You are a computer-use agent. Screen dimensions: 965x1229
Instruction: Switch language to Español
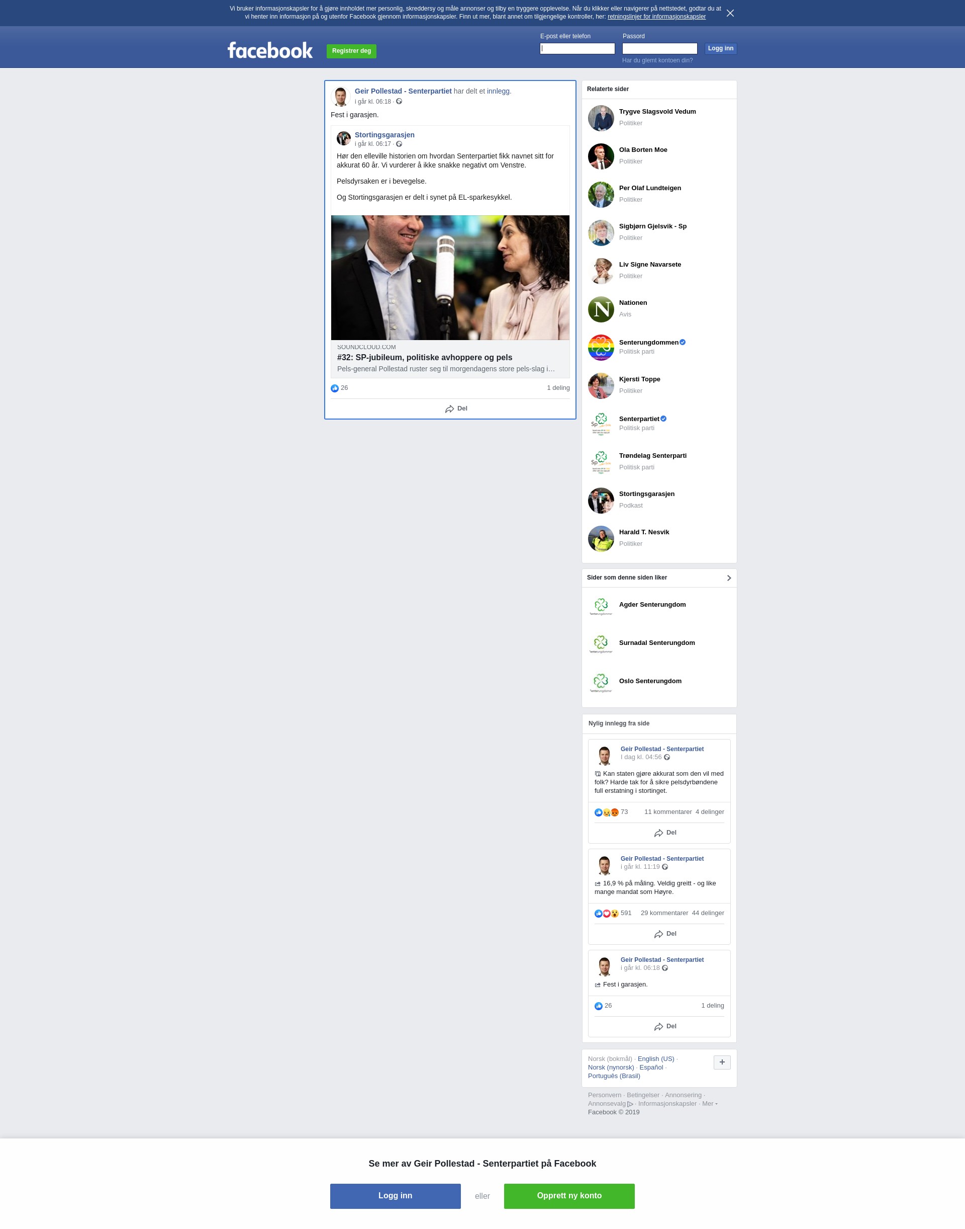[x=651, y=1068]
